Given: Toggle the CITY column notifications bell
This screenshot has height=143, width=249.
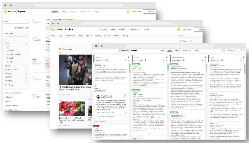Looking at the screenshot, I should [222, 60].
